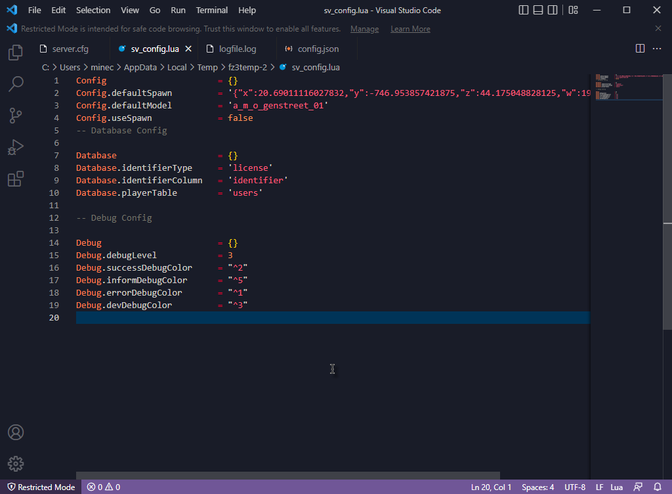
Task: Open the Accounts icon
Action: (x=16, y=432)
